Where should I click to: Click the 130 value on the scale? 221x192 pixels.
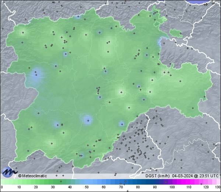[218, 187]
